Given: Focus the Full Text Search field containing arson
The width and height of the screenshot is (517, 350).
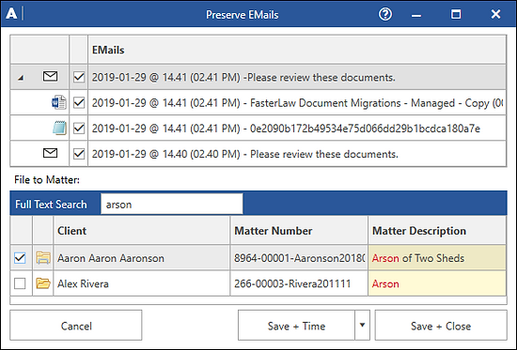Looking at the screenshot, I should point(172,205).
